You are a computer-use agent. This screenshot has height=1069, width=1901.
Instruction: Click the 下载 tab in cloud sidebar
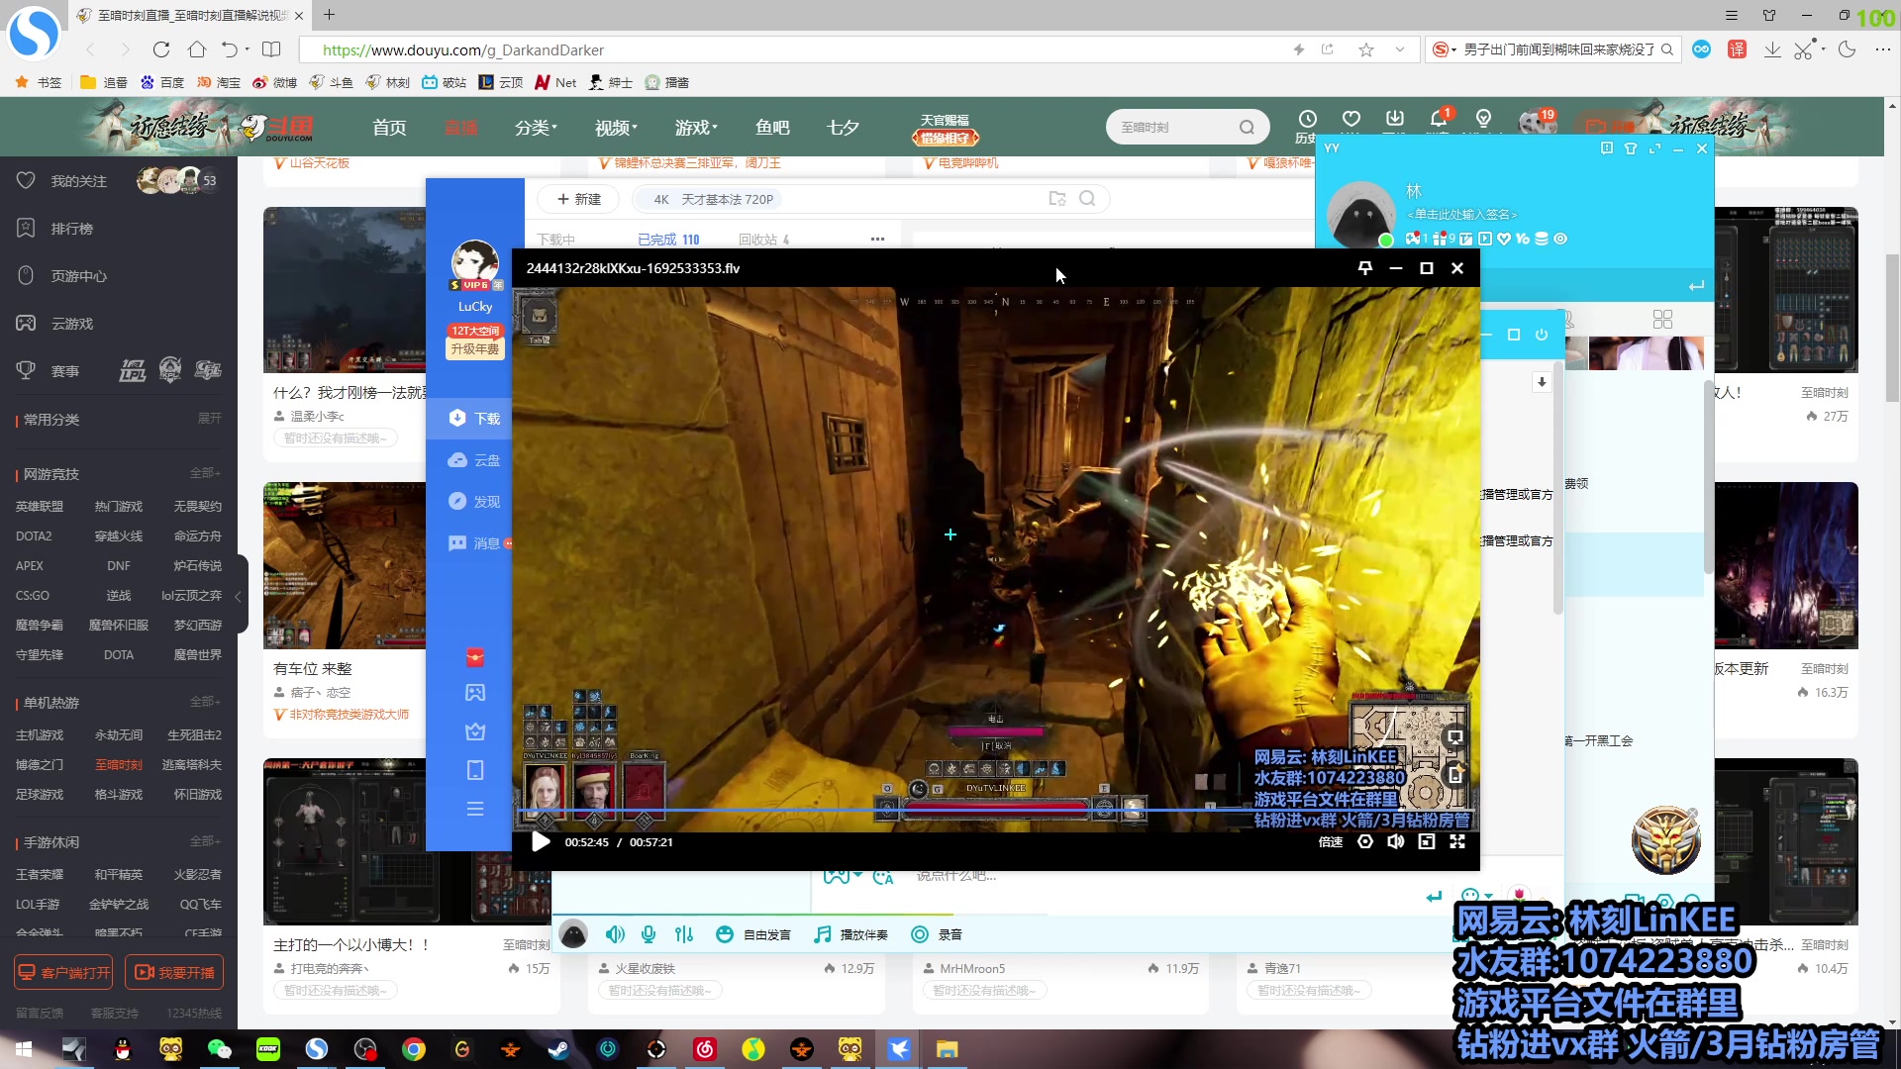(475, 419)
